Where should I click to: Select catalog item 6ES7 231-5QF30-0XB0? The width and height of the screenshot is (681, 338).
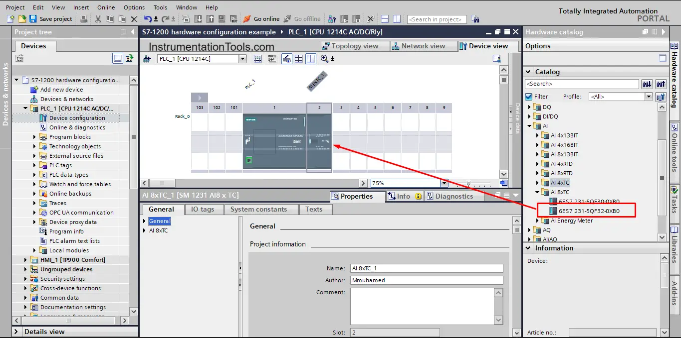click(589, 202)
